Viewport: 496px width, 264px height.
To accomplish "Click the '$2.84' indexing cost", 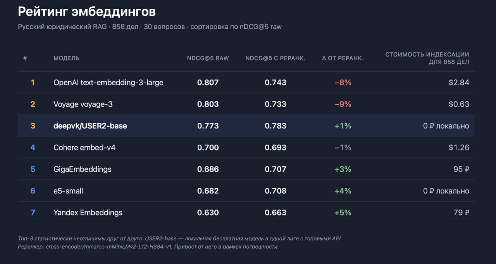I will pos(459,83).
